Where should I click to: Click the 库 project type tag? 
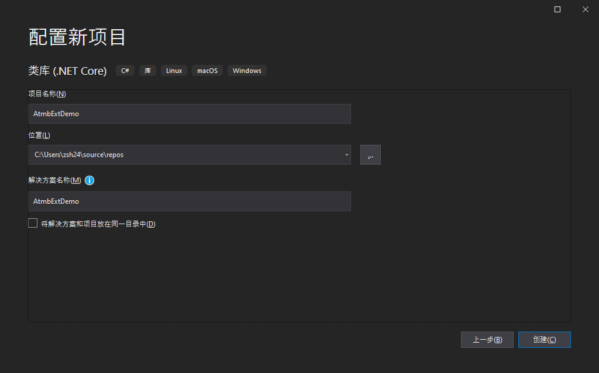[x=147, y=71]
